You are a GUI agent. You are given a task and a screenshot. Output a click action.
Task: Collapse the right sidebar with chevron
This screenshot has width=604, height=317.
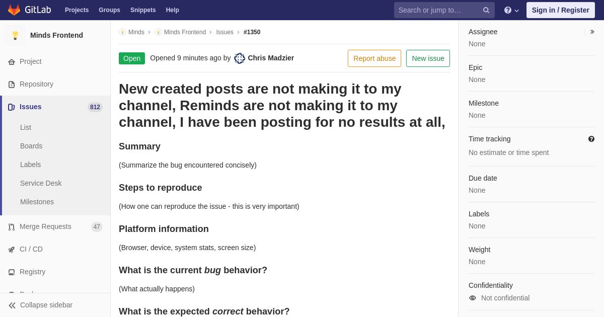point(592,32)
